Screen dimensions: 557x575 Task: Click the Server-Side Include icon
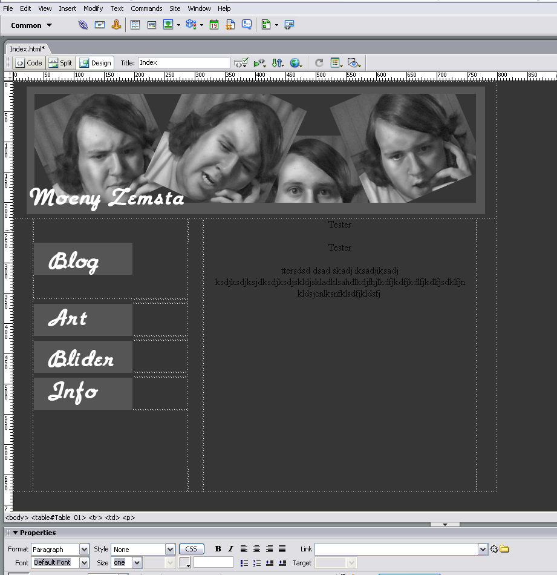pos(230,25)
